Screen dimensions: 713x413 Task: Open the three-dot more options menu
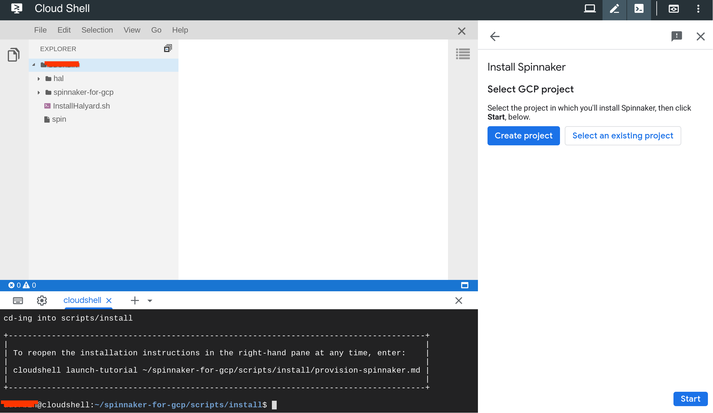coord(698,9)
